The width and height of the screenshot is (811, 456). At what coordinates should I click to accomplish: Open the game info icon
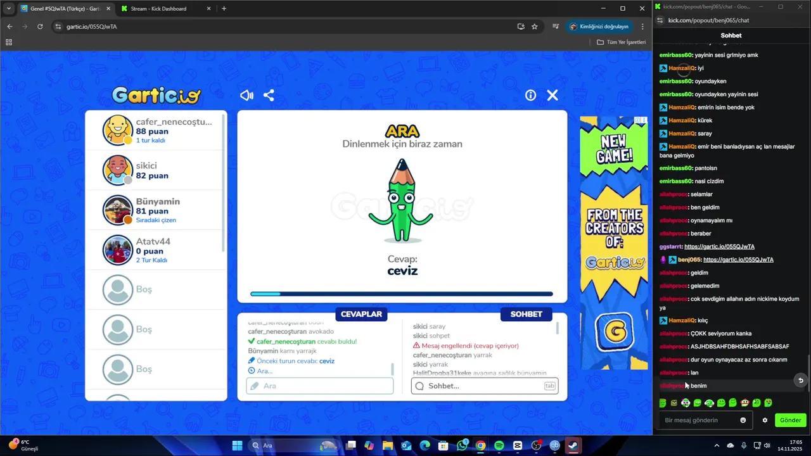pos(530,95)
